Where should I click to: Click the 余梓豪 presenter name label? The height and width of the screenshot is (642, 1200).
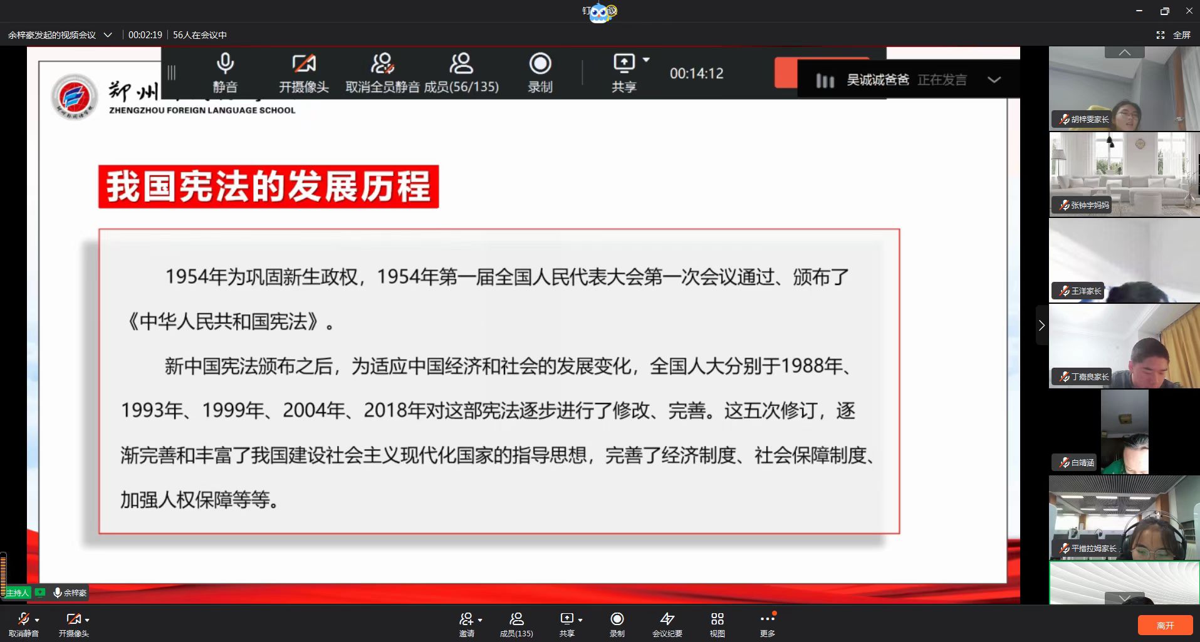tap(75, 593)
